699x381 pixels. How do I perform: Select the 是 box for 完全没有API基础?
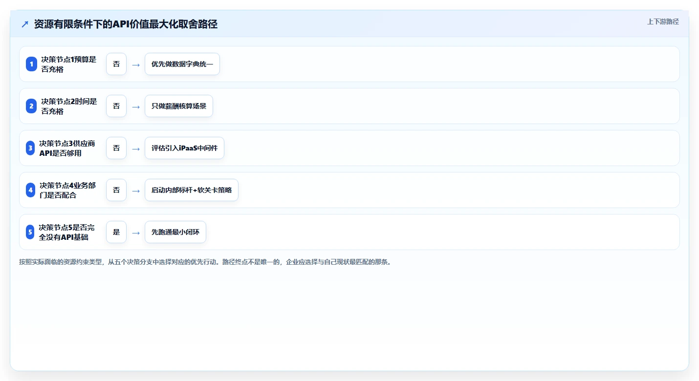pos(116,232)
